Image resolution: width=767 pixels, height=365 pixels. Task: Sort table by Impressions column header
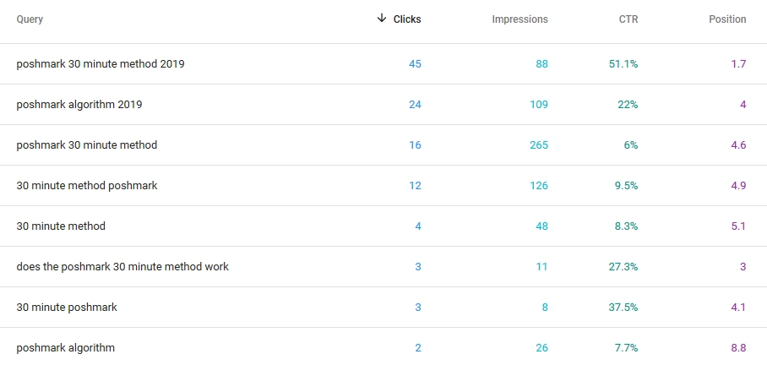(x=520, y=19)
